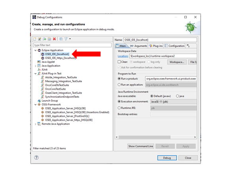Click the scroll right arrow

pos(195,137)
